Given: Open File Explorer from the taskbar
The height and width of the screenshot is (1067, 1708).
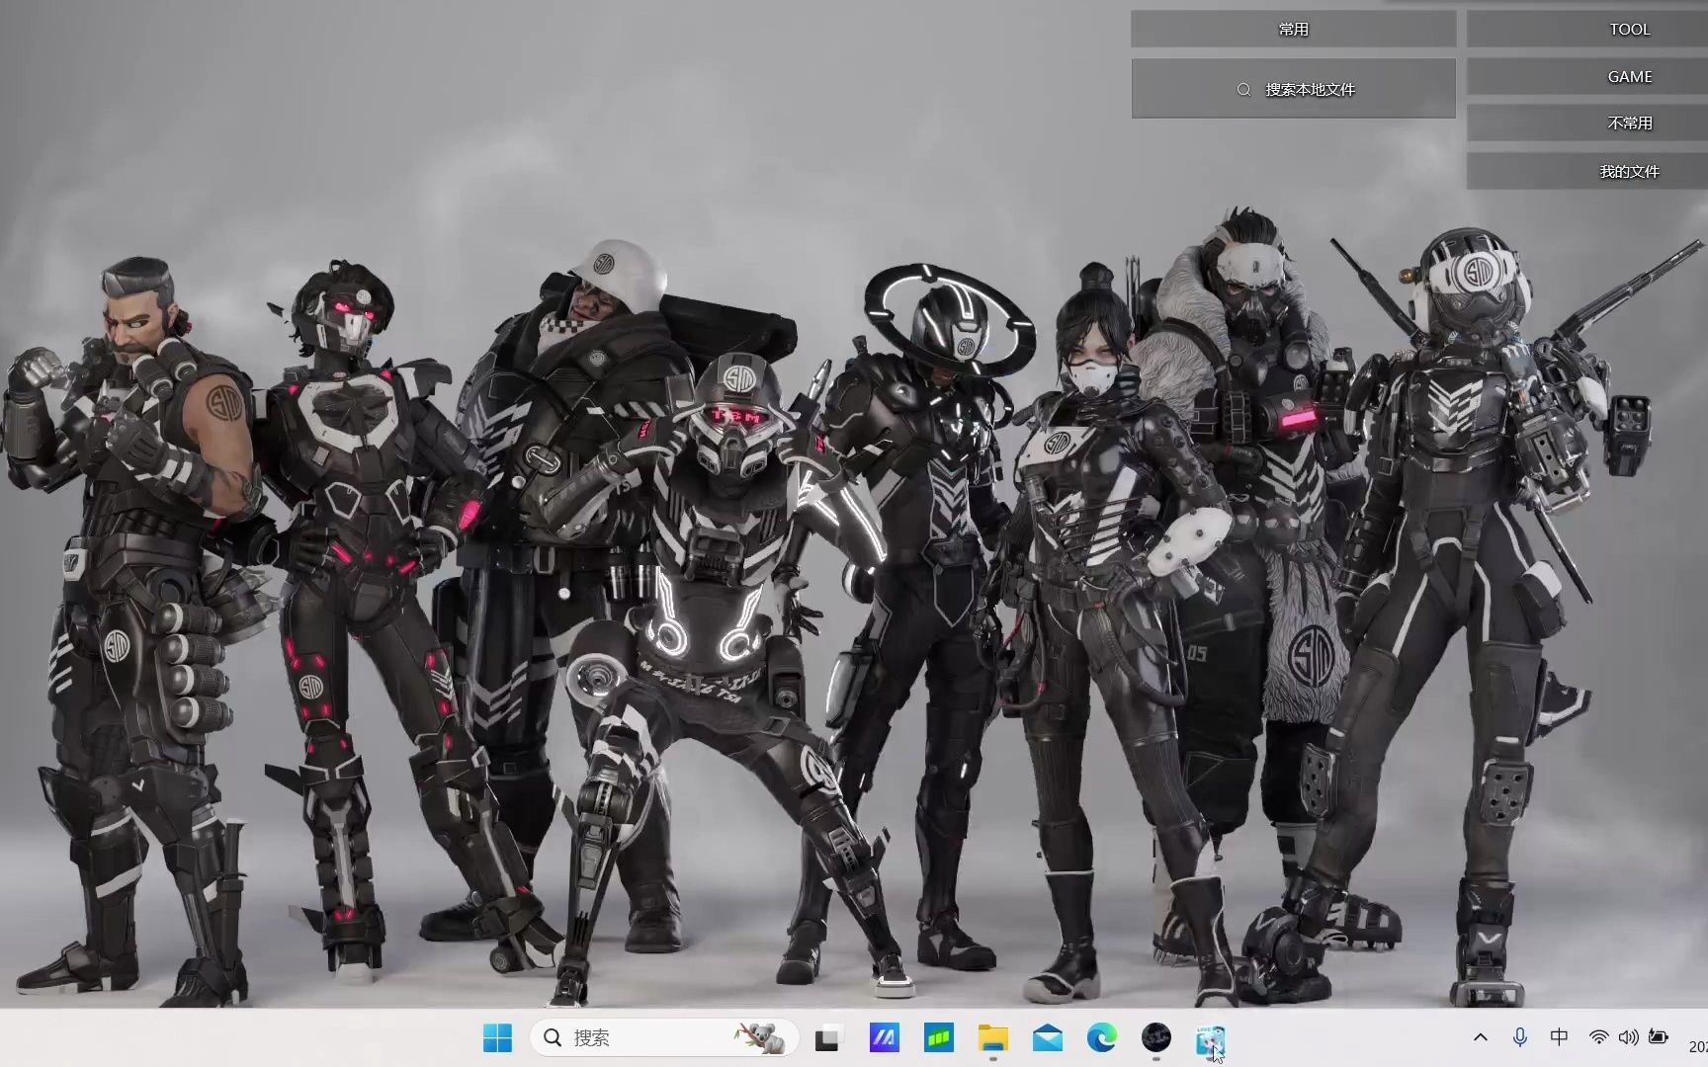Looking at the screenshot, I should (x=992, y=1037).
